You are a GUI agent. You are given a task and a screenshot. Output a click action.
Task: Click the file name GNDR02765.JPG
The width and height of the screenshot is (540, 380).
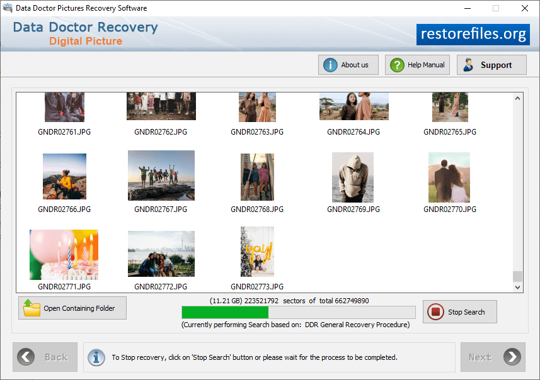450,131
